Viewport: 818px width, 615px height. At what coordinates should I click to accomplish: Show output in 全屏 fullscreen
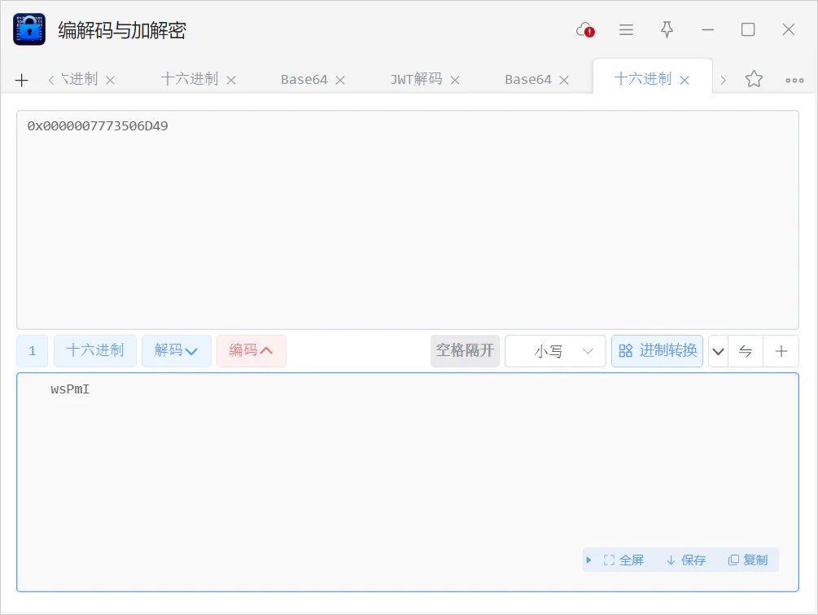tap(623, 560)
